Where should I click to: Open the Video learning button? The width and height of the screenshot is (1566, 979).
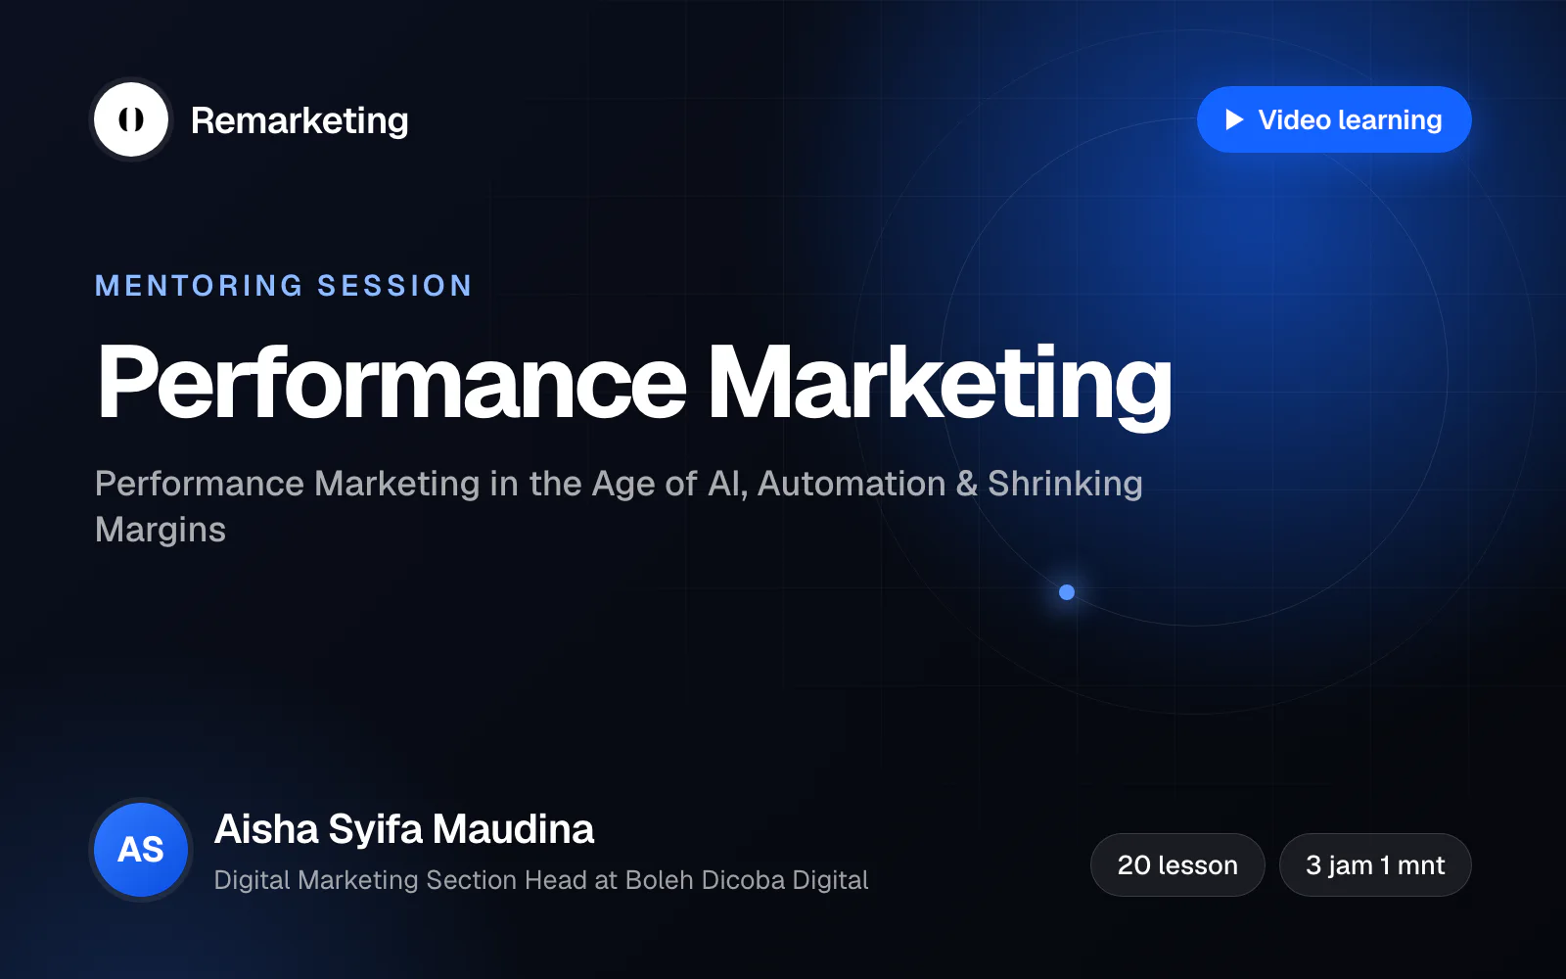[x=1334, y=119]
